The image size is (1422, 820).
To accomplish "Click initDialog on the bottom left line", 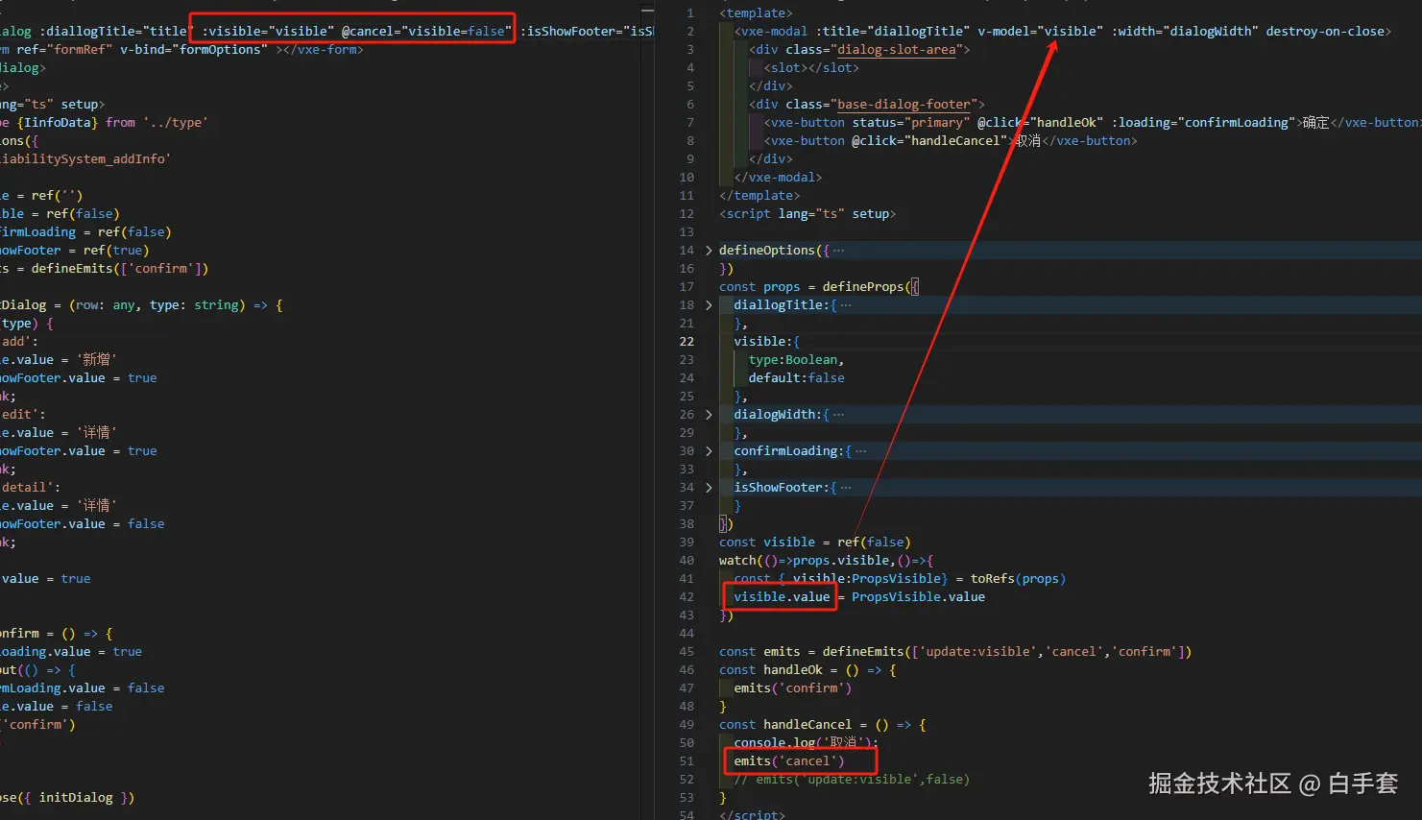I will coord(76,798).
